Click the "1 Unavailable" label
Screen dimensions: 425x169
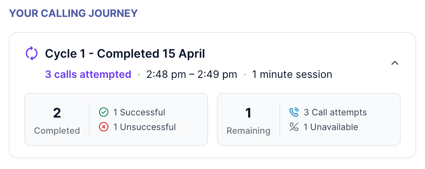coord(331,127)
